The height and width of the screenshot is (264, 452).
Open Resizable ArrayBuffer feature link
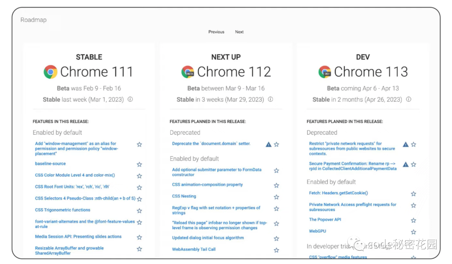pos(69,251)
